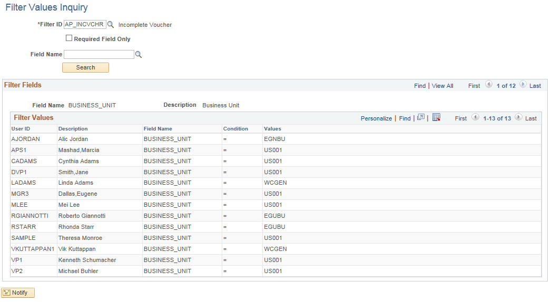Screen dimensions: 552x302
Task: Download Filter Values grid to Excel
Action: pos(436,118)
